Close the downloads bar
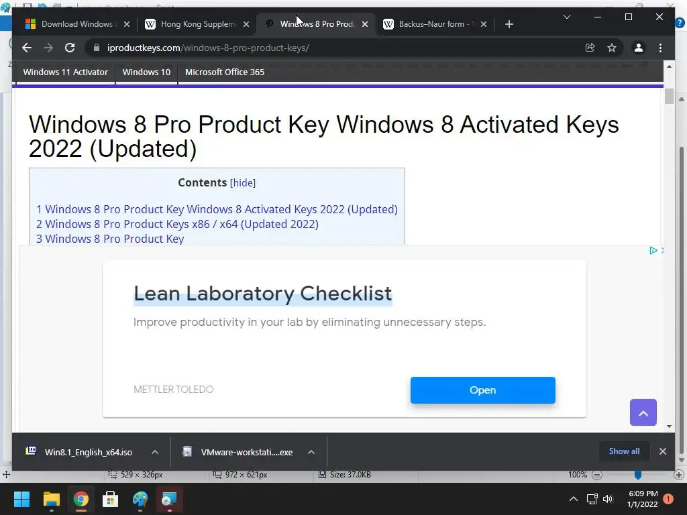Image resolution: width=687 pixels, height=515 pixels. (x=662, y=451)
